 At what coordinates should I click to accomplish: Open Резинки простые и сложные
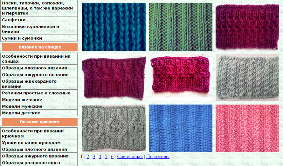point(39,93)
